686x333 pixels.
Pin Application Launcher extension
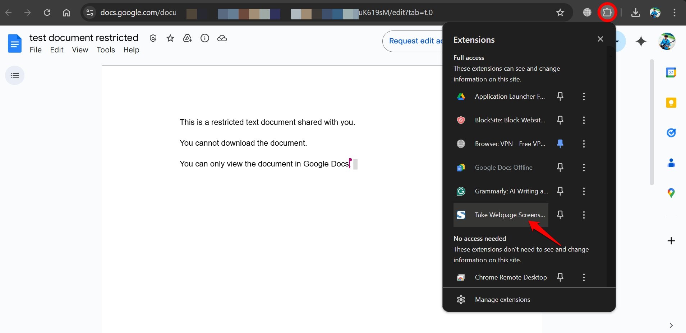560,96
